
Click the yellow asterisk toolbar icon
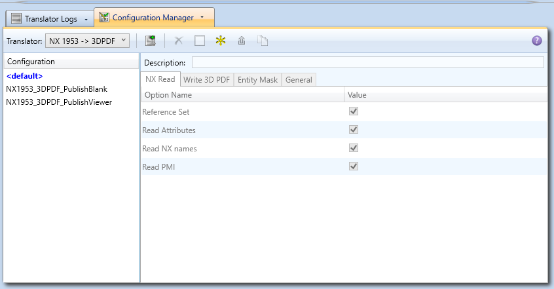coord(221,41)
